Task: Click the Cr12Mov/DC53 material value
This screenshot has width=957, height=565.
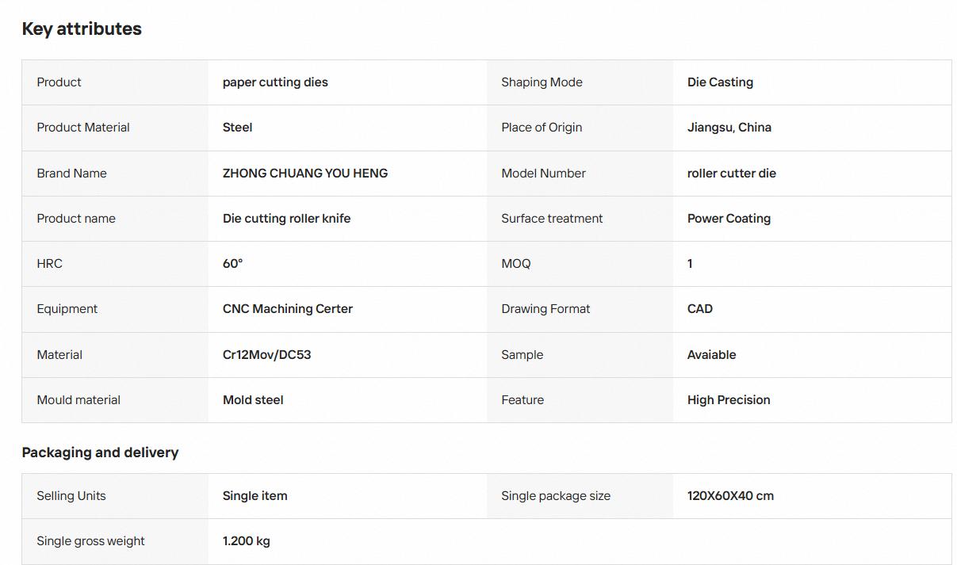Action: click(x=266, y=355)
